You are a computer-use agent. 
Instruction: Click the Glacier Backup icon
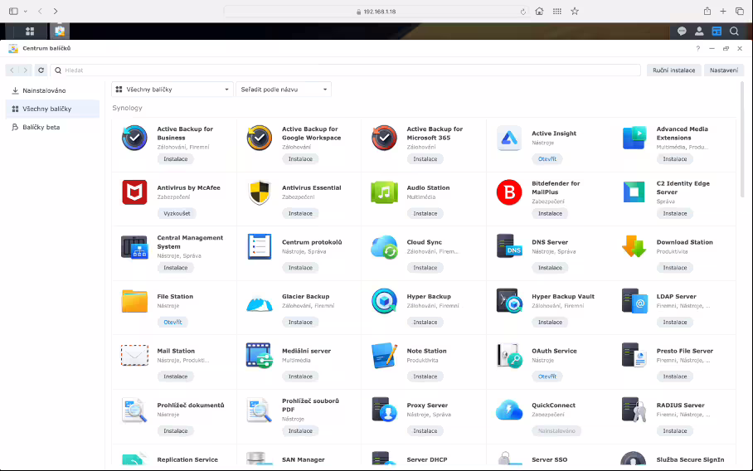260,303
